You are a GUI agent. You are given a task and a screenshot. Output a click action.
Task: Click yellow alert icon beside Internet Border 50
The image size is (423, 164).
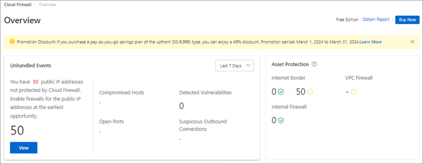click(x=310, y=92)
